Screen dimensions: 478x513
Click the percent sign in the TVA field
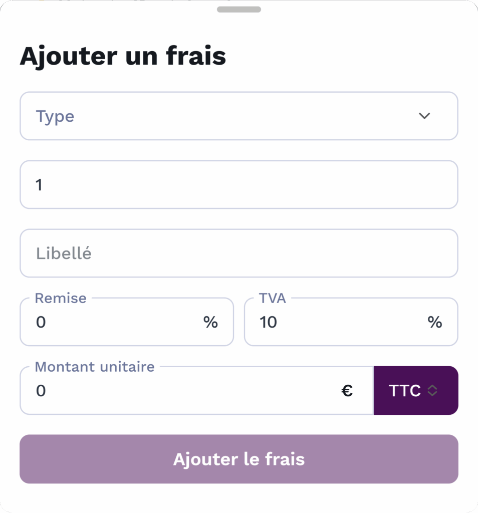click(434, 322)
